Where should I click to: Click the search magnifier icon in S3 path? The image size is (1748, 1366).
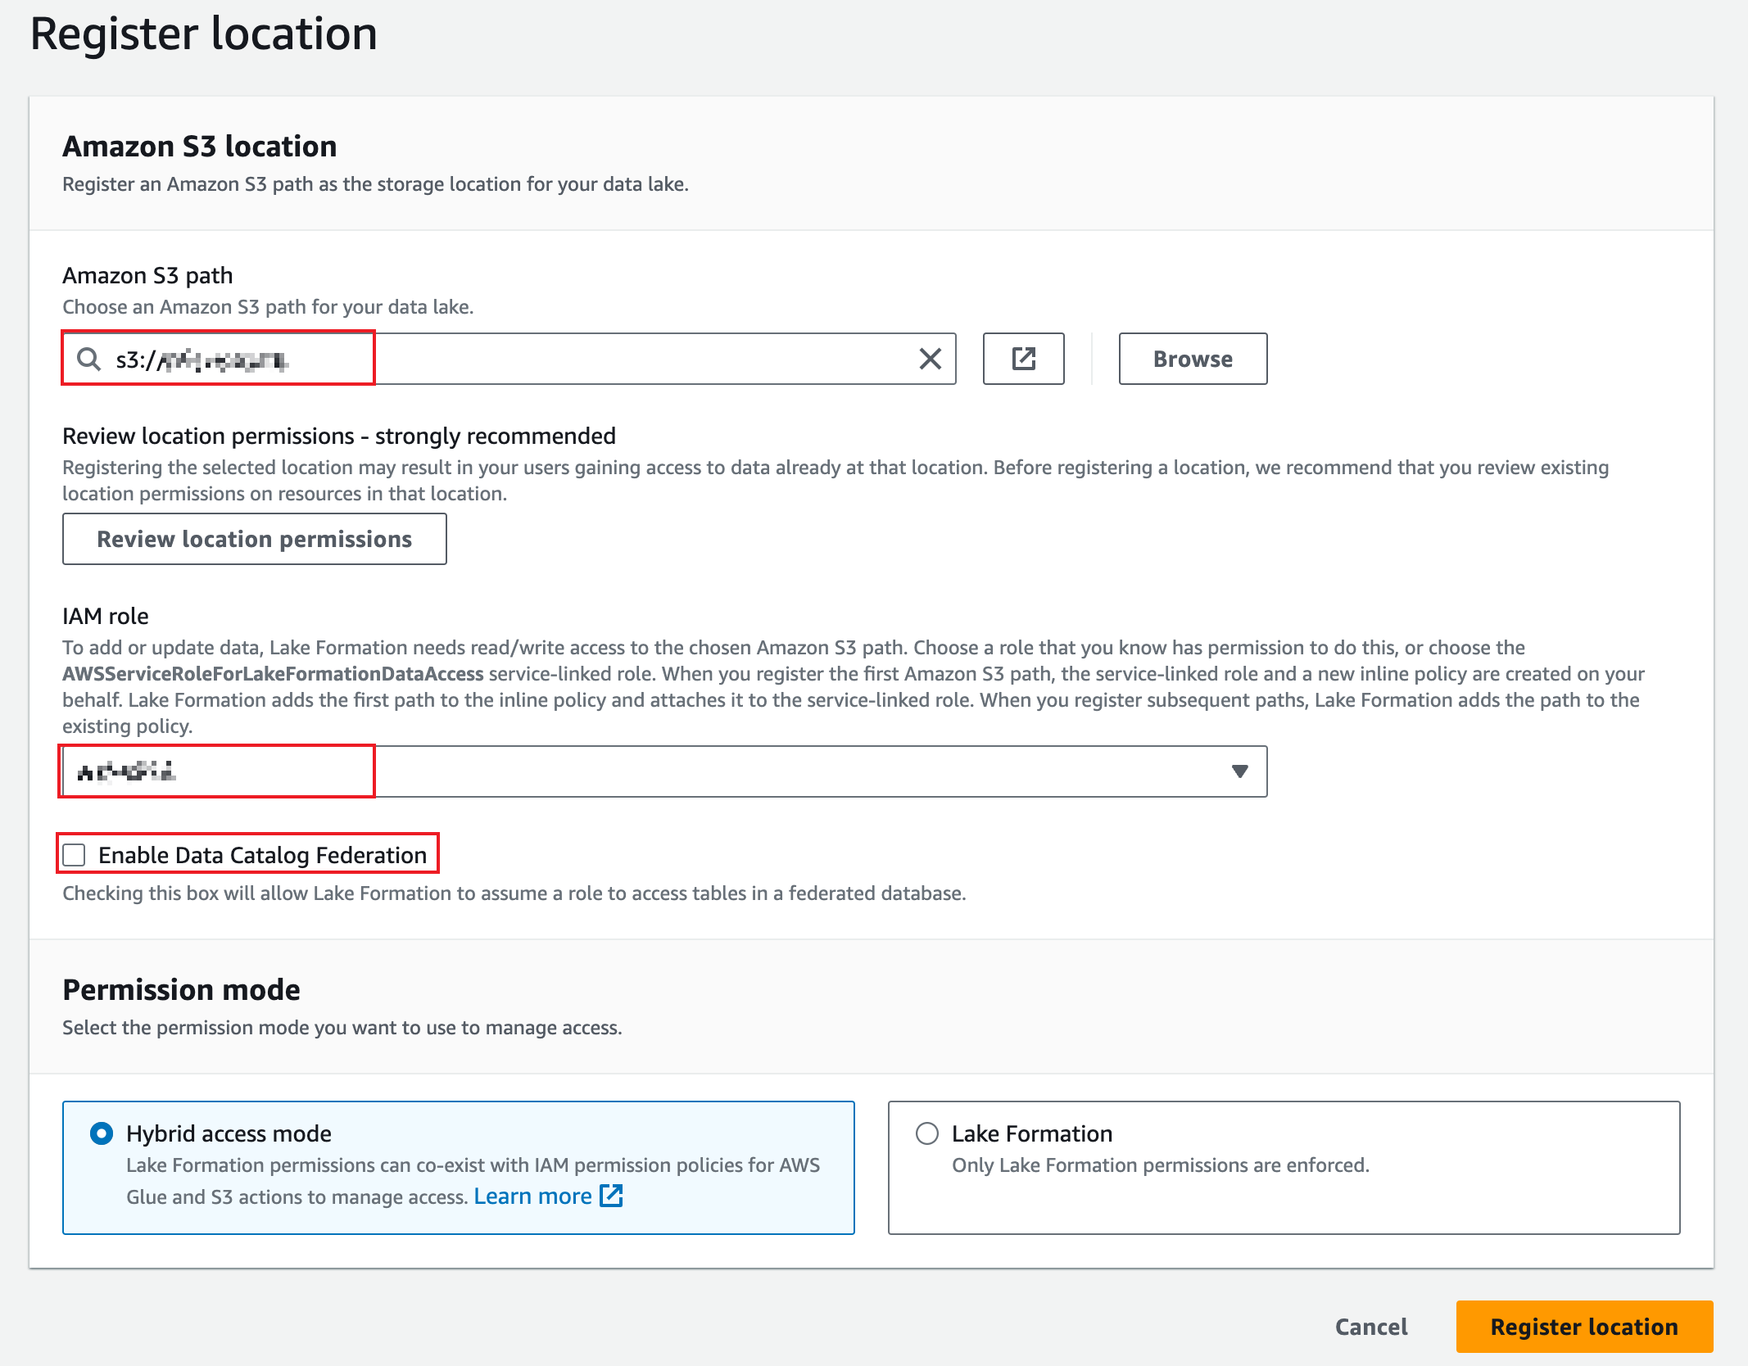(88, 359)
